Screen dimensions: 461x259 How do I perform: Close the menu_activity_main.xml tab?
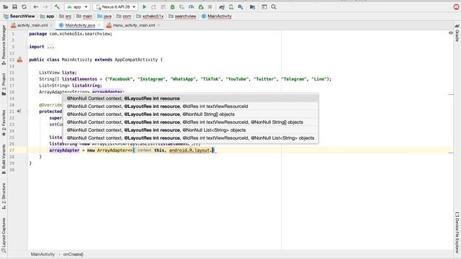159,25
